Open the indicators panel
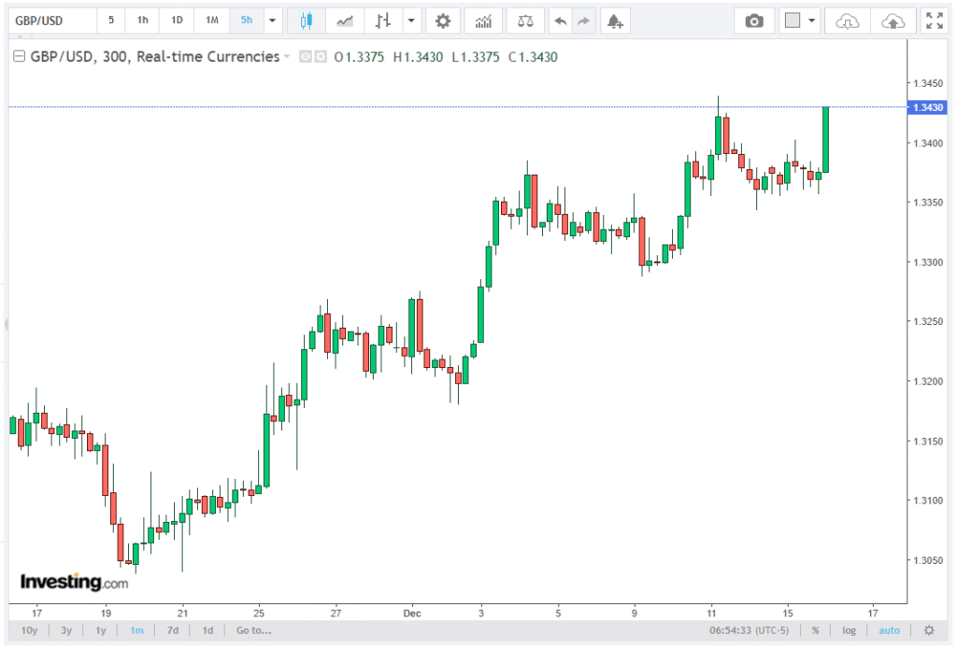Viewport: 957px width, 649px height. [x=483, y=21]
